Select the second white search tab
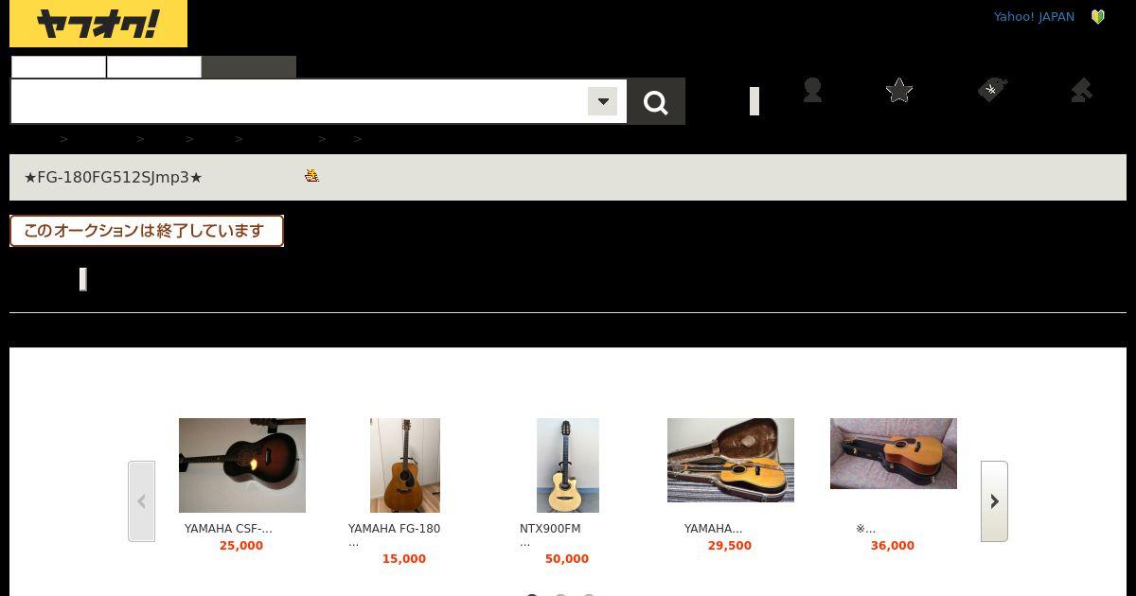The height and width of the screenshot is (596, 1136). point(154,67)
